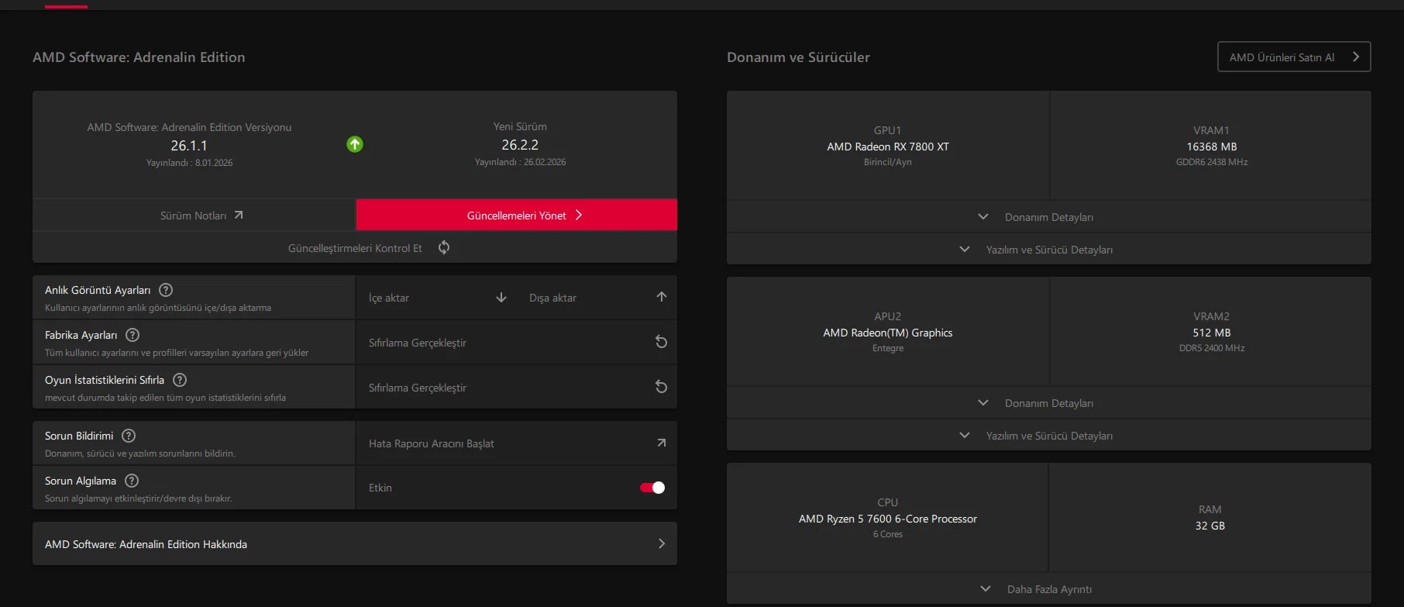Click Sıfırlama Gerçekleştir in the Fabrika Ayarları row

pos(516,343)
